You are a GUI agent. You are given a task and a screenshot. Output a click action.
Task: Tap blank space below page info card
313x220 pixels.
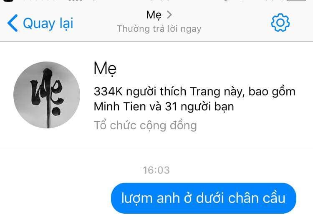(x=156, y=140)
